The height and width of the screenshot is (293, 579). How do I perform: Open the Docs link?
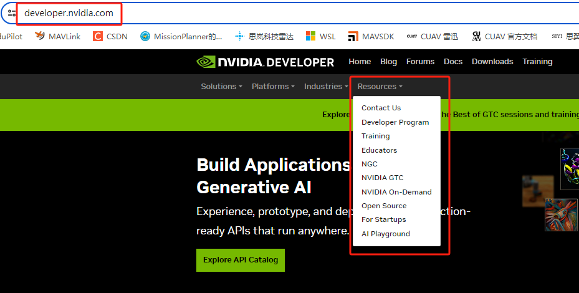453,62
